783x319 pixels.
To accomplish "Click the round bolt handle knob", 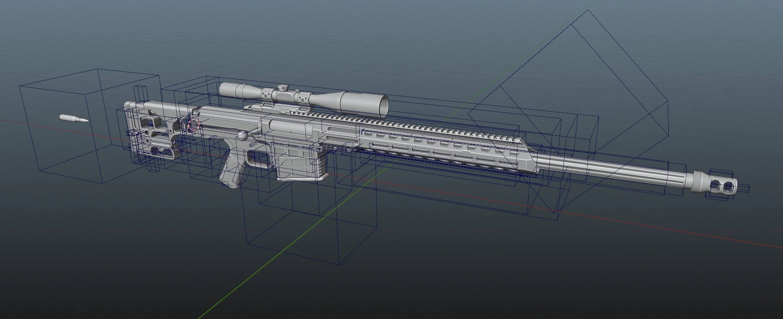I will point(243,136).
